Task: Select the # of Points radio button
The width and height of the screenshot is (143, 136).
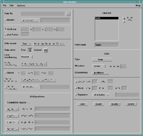Action: [6, 35]
